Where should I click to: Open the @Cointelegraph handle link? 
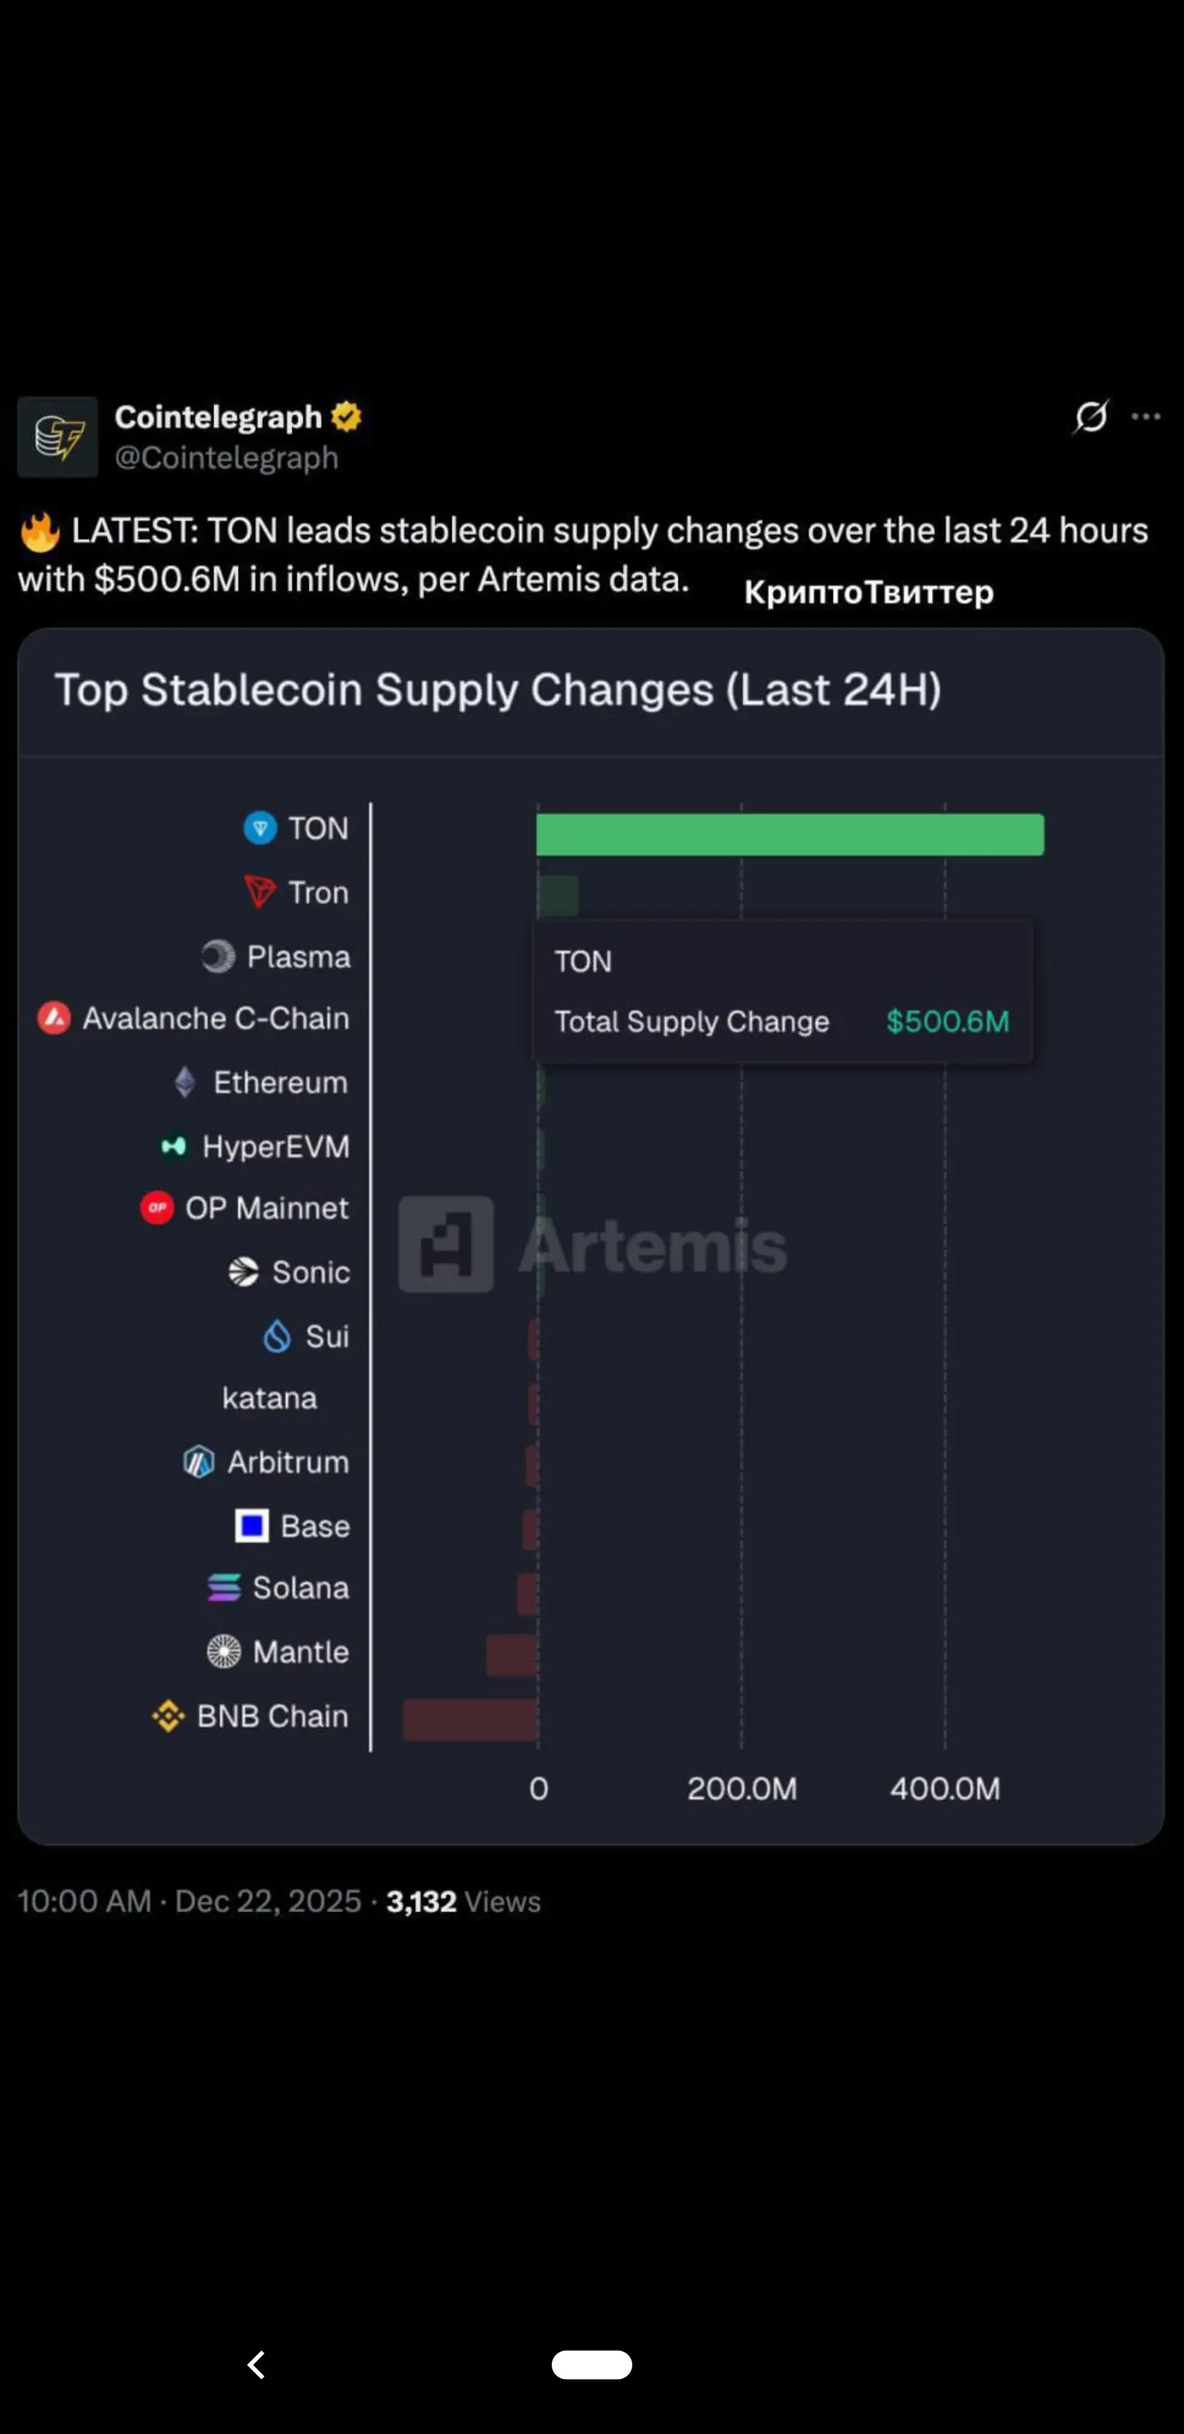pos(226,458)
